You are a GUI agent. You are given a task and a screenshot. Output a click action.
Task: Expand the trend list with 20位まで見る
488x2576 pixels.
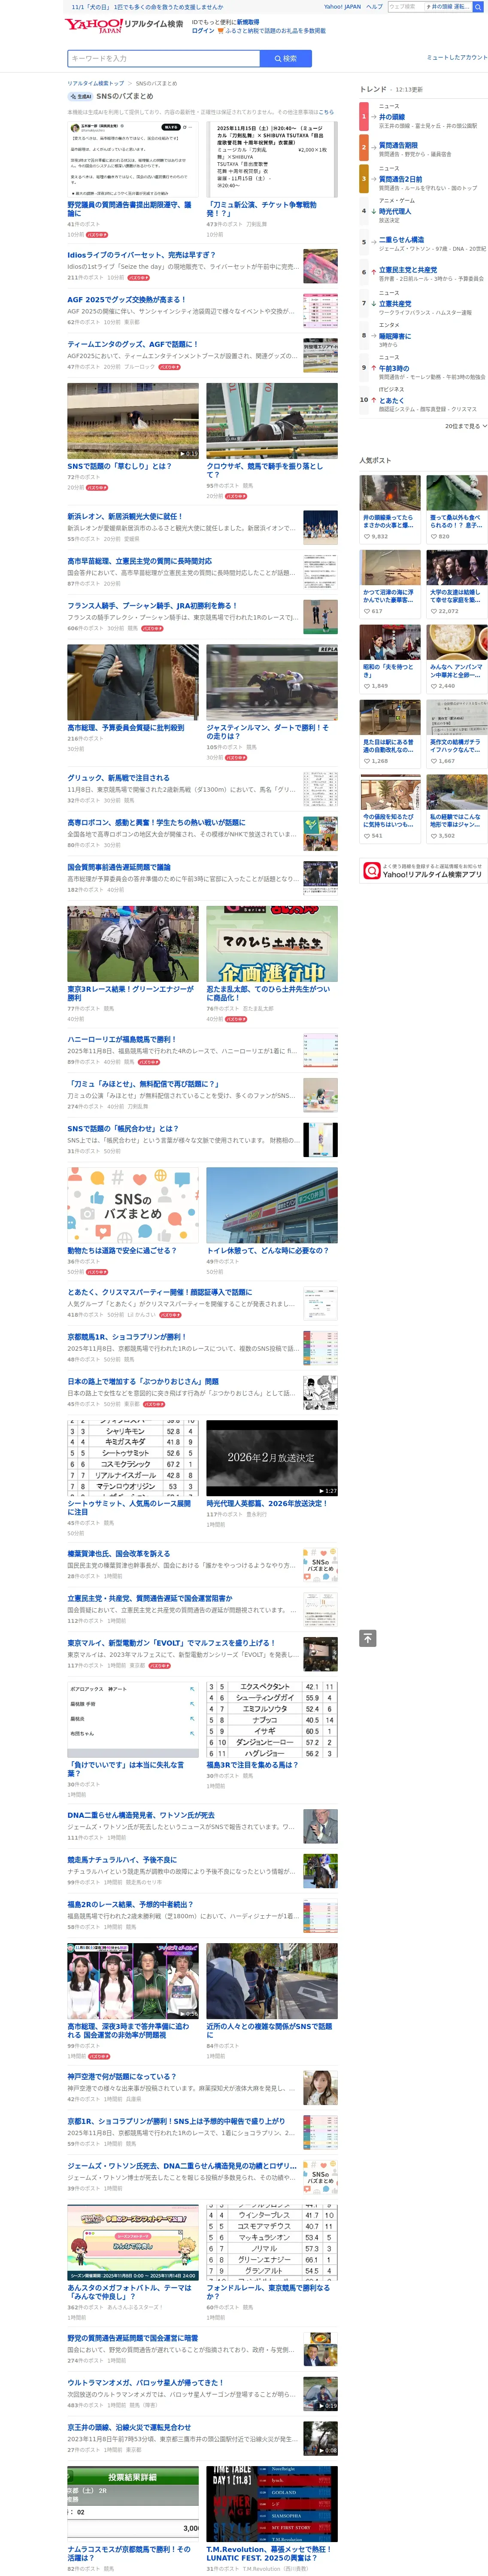466,426
